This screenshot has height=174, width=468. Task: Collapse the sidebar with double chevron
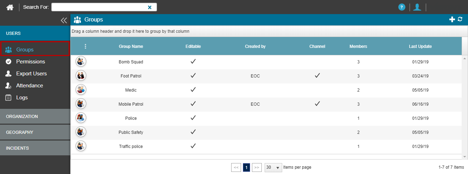64,20
